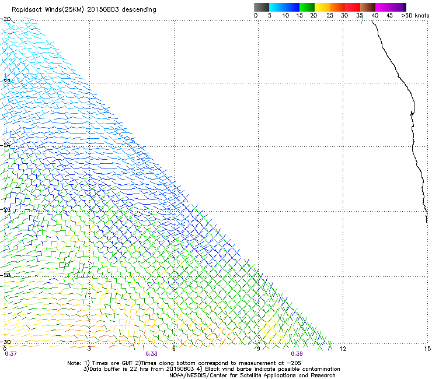Click the '-28' latitude axis label
The image size is (432, 379).
pyautogui.click(x=6, y=275)
